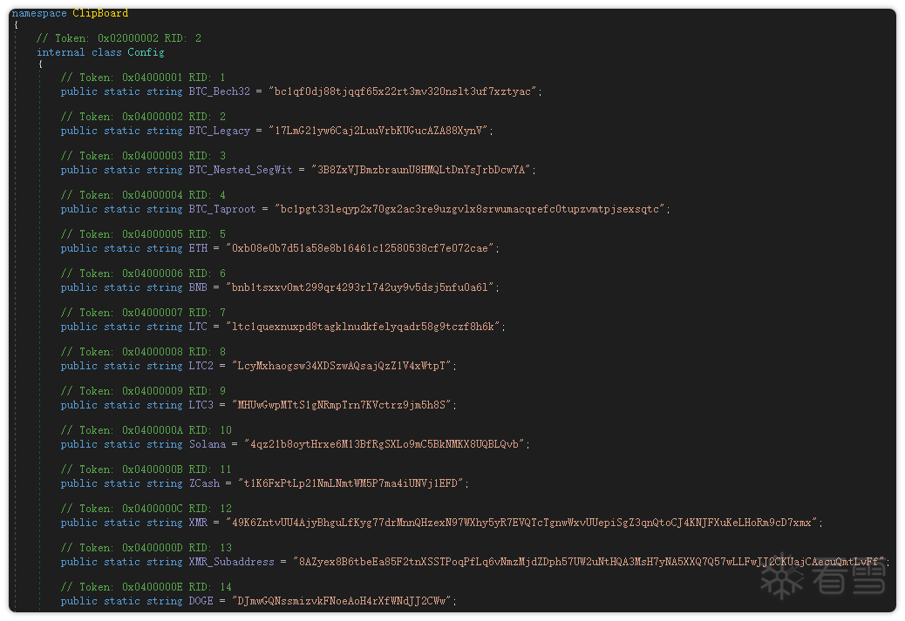Click the comment "// Token: 0x0400000B RID: 11"

[x=146, y=469]
